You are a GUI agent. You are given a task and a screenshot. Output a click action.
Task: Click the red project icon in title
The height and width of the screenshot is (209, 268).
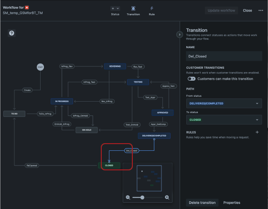coord(27,7)
